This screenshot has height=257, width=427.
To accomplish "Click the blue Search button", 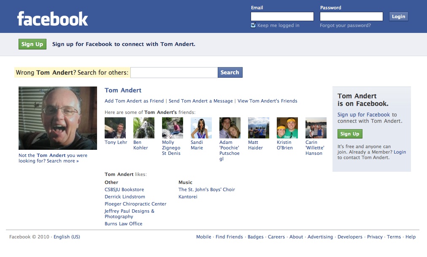I will 230,73.
